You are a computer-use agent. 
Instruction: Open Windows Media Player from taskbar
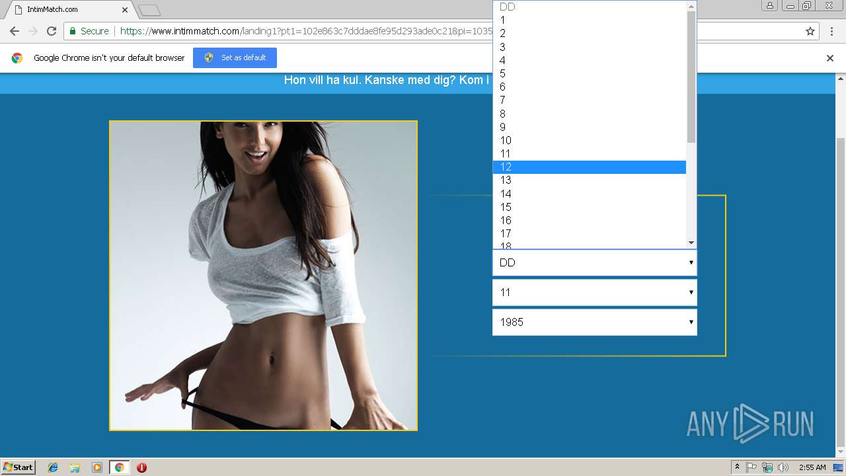[96, 467]
